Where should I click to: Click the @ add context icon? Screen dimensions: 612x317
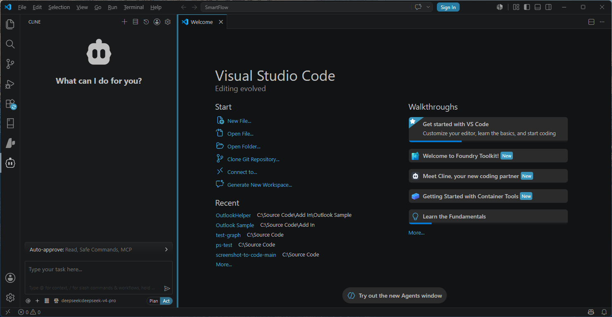coord(28,301)
